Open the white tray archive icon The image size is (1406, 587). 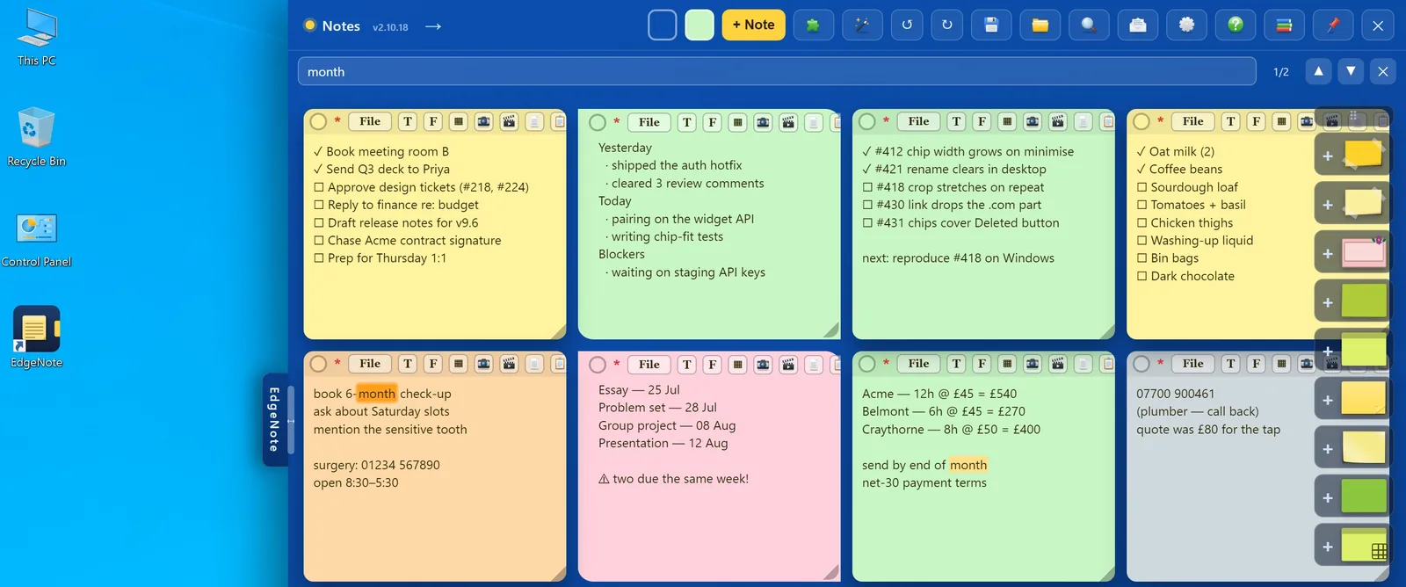point(1138,25)
